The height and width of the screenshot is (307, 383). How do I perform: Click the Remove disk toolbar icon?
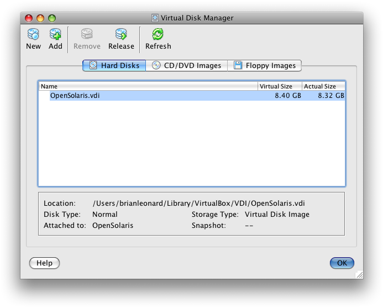click(x=87, y=35)
